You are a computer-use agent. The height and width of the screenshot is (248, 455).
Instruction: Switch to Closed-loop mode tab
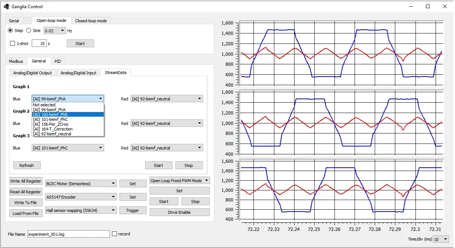click(91, 21)
